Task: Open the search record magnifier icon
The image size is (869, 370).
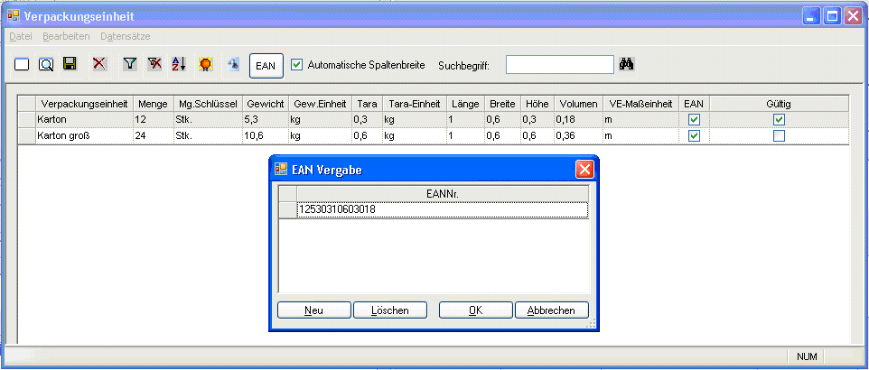Action: click(x=46, y=64)
